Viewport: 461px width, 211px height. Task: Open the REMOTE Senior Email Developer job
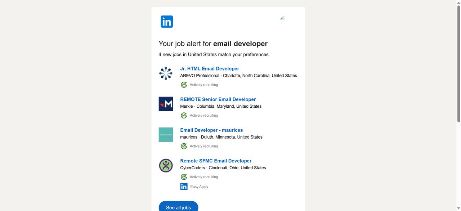click(x=218, y=99)
